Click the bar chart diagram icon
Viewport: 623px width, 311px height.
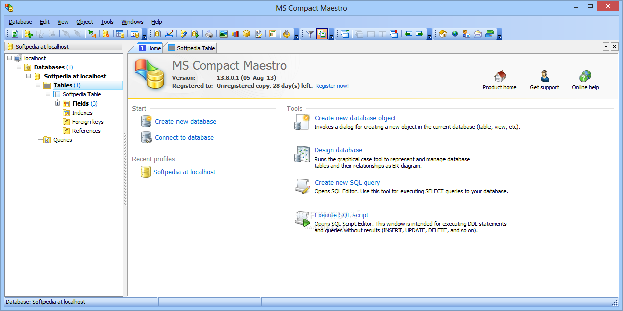pyautogui.click(x=235, y=34)
